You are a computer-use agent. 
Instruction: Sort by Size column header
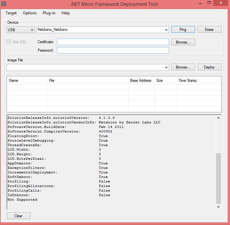pos(165,81)
